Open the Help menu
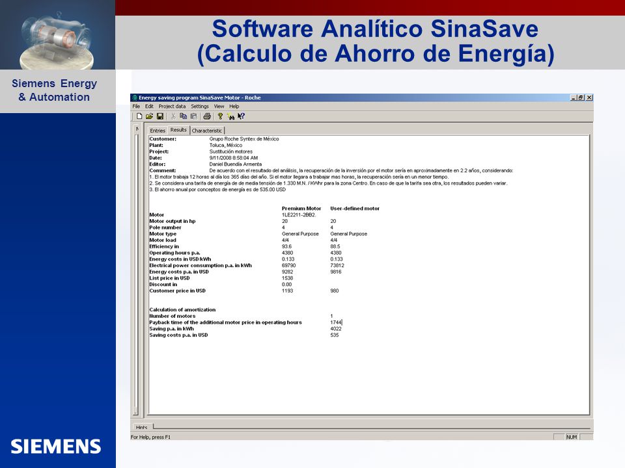 [234, 106]
